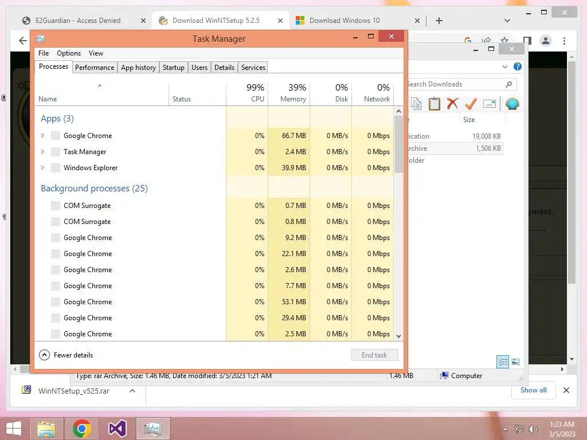Image resolution: width=587 pixels, height=440 pixels.
Task: Click the Paste clipboard icon in Explorer
Action: coord(435,104)
